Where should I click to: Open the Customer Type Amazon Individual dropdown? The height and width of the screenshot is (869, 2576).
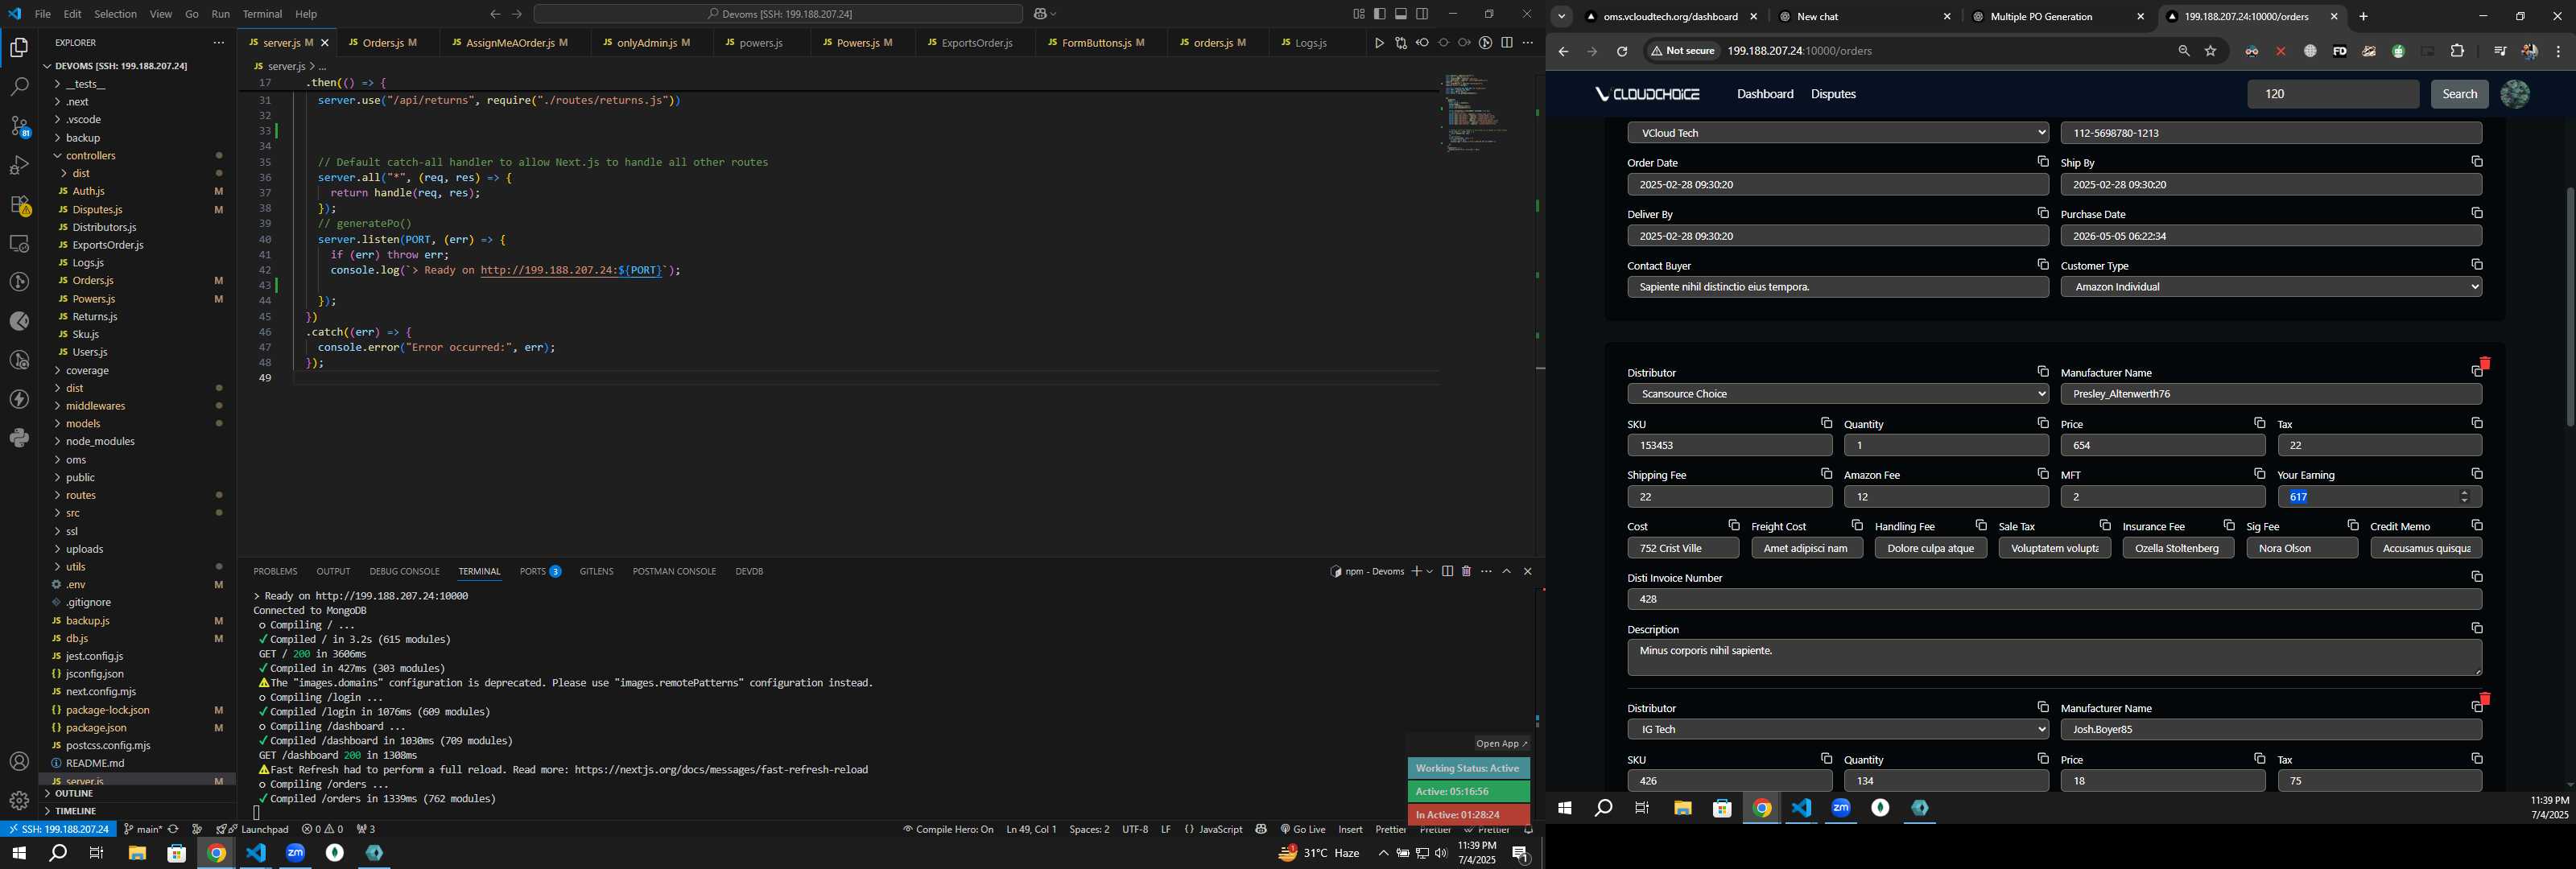pos(2271,287)
